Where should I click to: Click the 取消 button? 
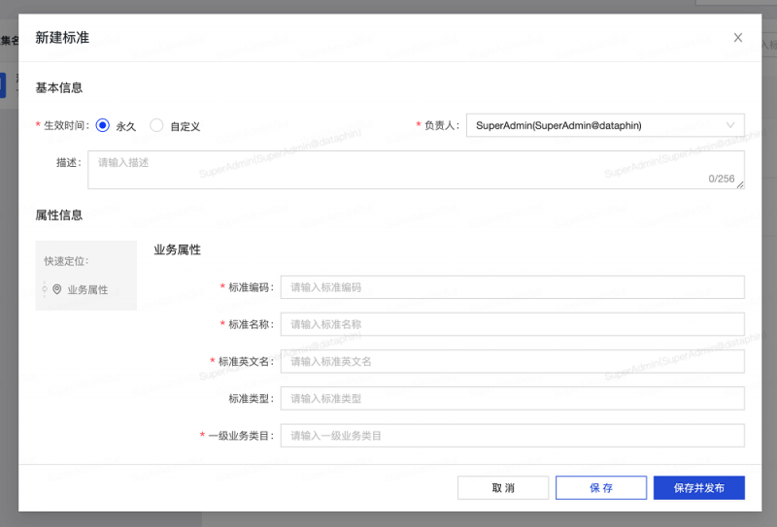pos(503,487)
